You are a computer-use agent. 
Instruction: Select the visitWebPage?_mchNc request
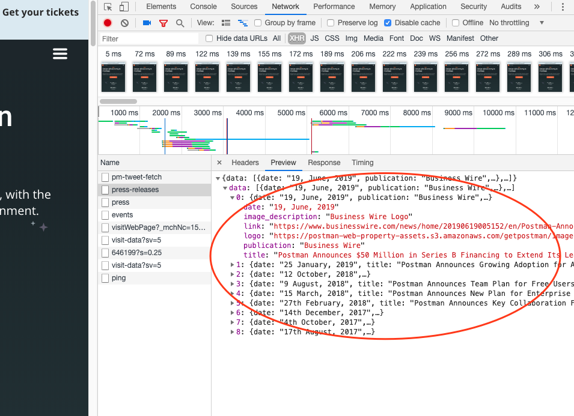(x=155, y=228)
